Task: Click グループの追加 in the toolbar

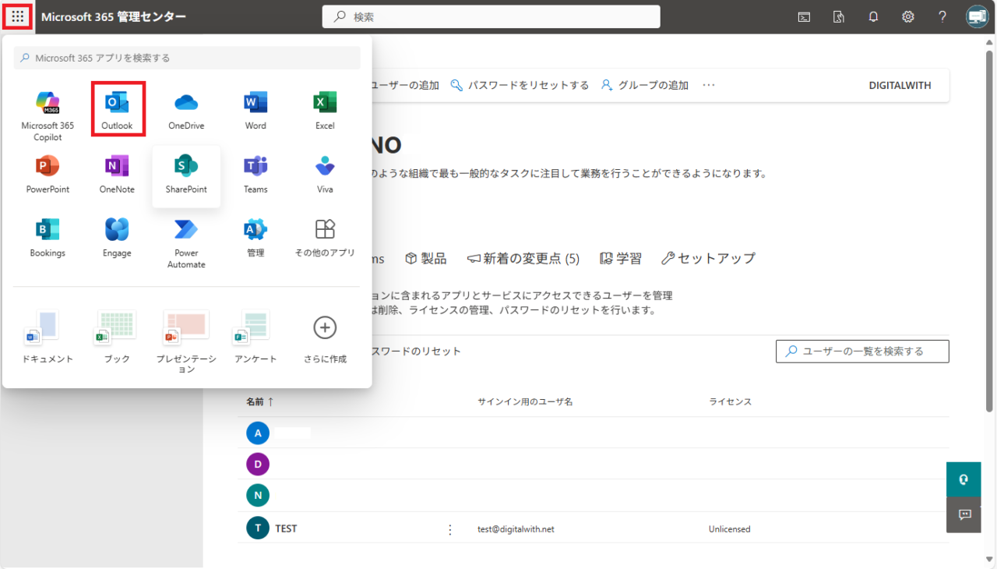Action: point(645,85)
